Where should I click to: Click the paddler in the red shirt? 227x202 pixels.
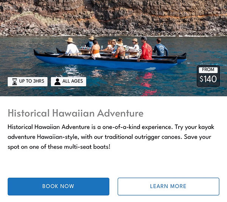point(146,51)
